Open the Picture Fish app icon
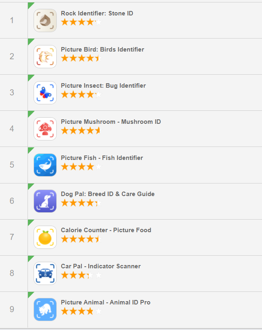Viewport: 262px width, 330px height. point(45,165)
